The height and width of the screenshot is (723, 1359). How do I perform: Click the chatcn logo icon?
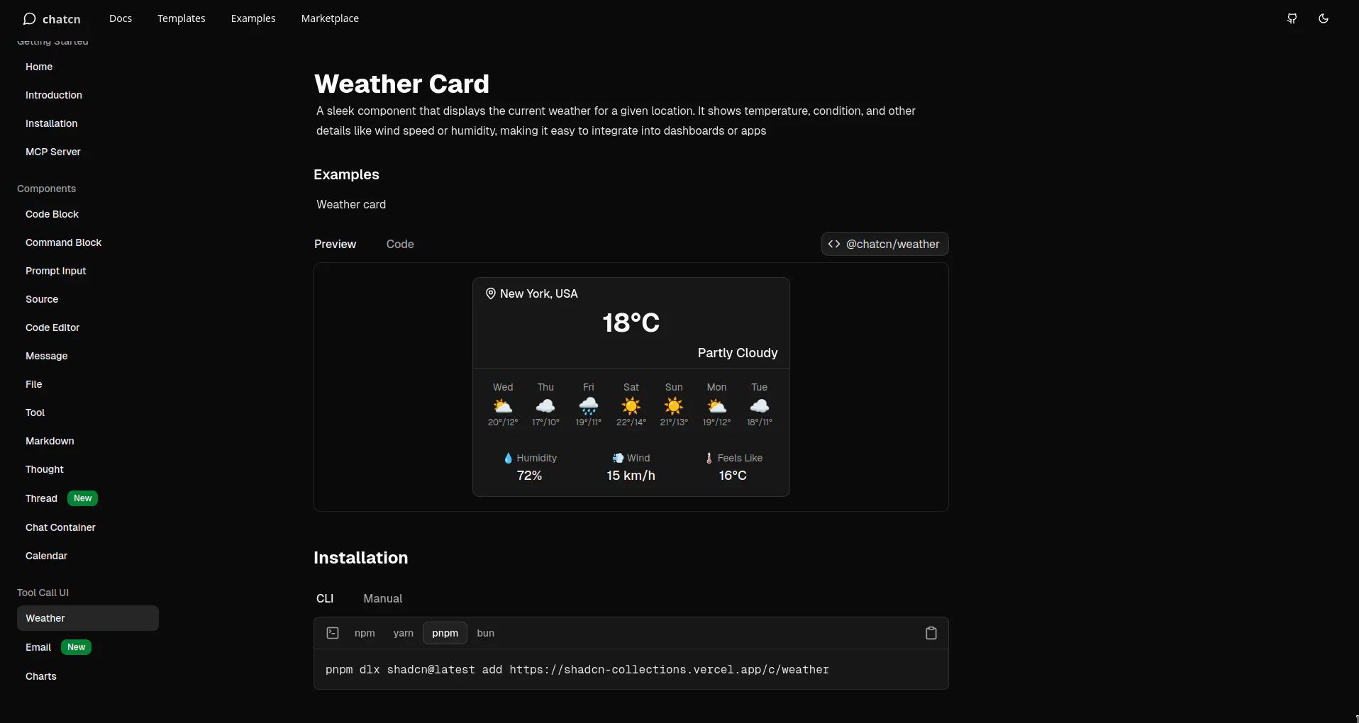(29, 18)
